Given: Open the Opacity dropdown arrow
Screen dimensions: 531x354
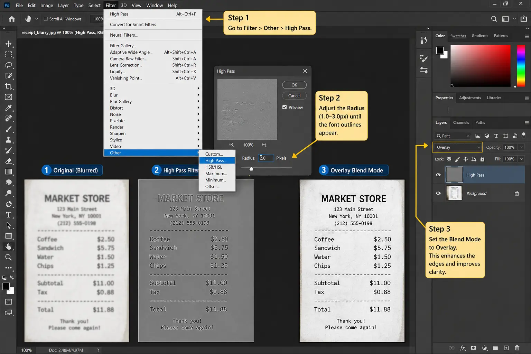Looking at the screenshot, I should click(521, 147).
